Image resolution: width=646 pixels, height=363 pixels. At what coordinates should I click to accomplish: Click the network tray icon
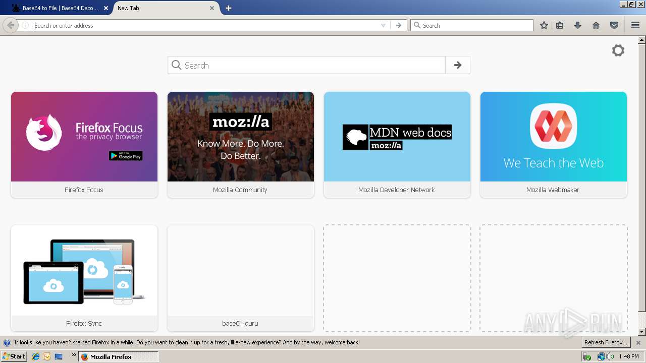(x=601, y=356)
